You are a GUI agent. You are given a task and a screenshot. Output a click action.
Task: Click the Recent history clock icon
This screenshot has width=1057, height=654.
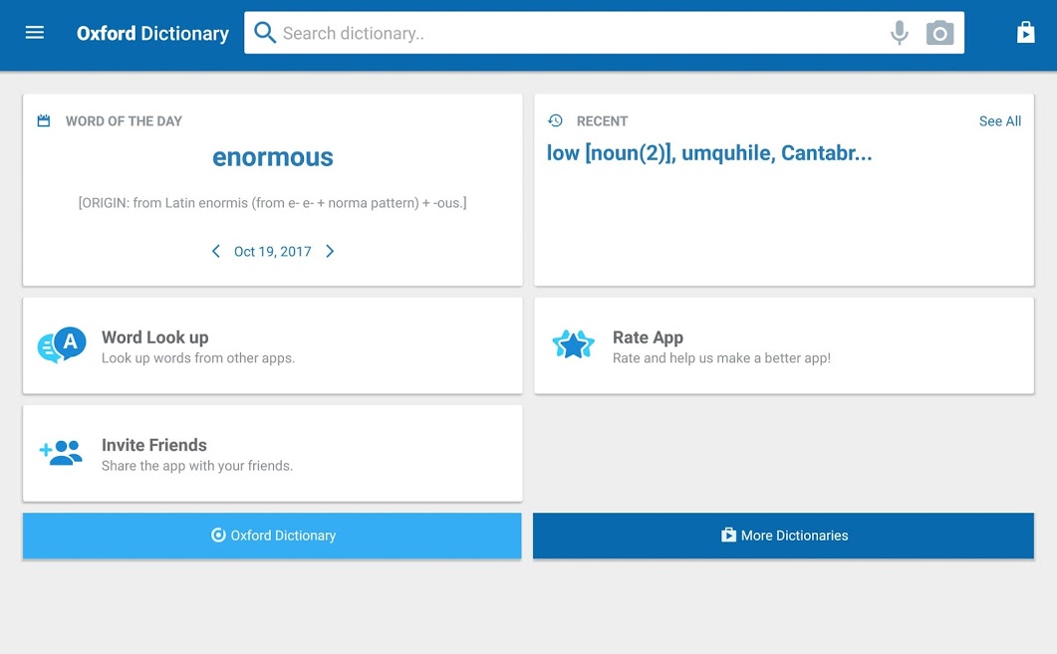coord(556,120)
